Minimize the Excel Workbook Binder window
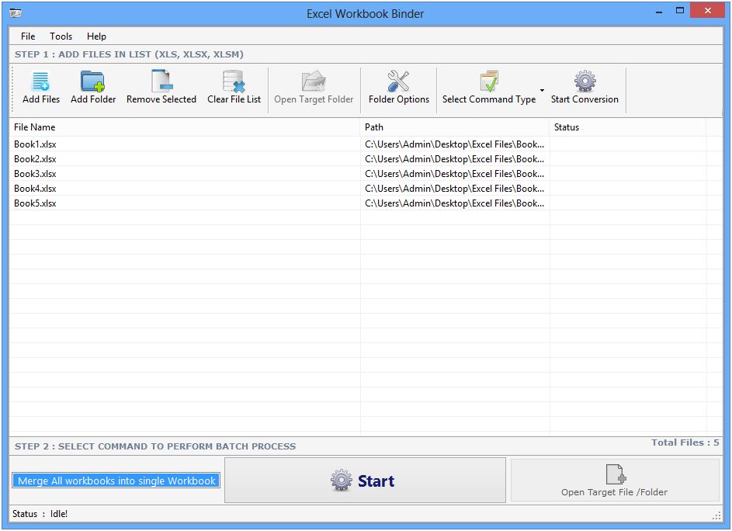The width and height of the screenshot is (732, 531). click(659, 11)
